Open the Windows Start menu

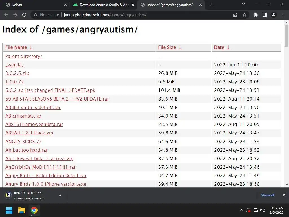pyautogui.click(x=9, y=210)
